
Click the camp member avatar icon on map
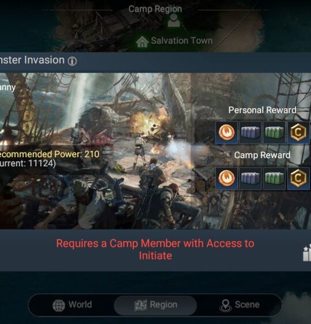coord(174,20)
